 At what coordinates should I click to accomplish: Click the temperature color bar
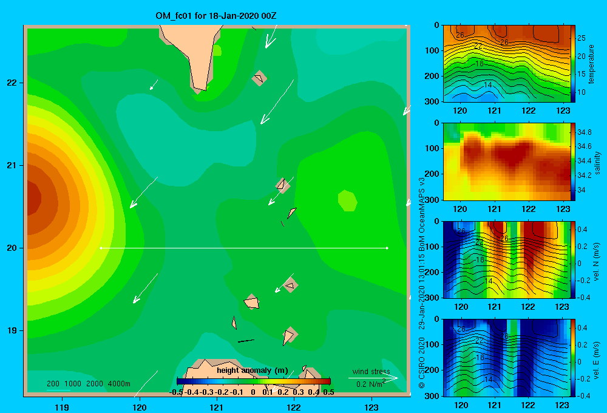573,64
